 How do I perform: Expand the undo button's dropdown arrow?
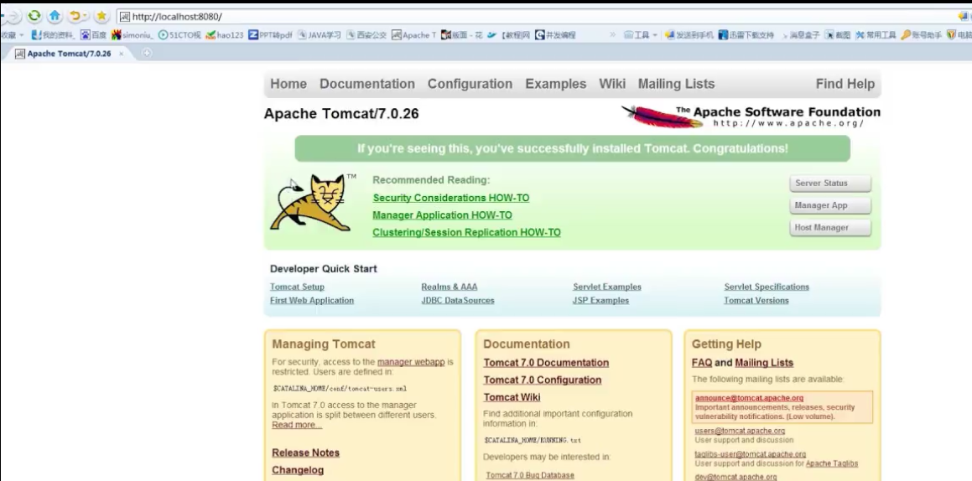pos(86,16)
